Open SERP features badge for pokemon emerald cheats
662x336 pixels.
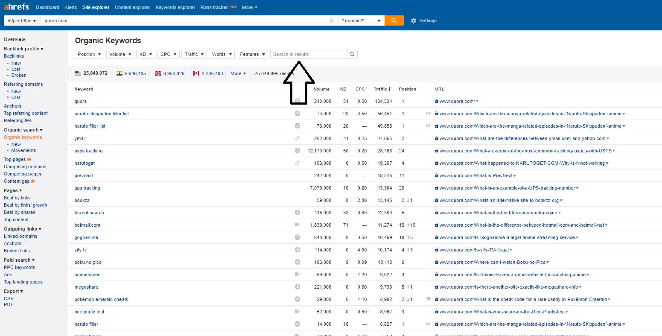point(297,299)
